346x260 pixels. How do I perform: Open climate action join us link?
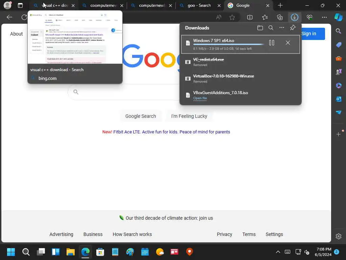click(x=169, y=218)
